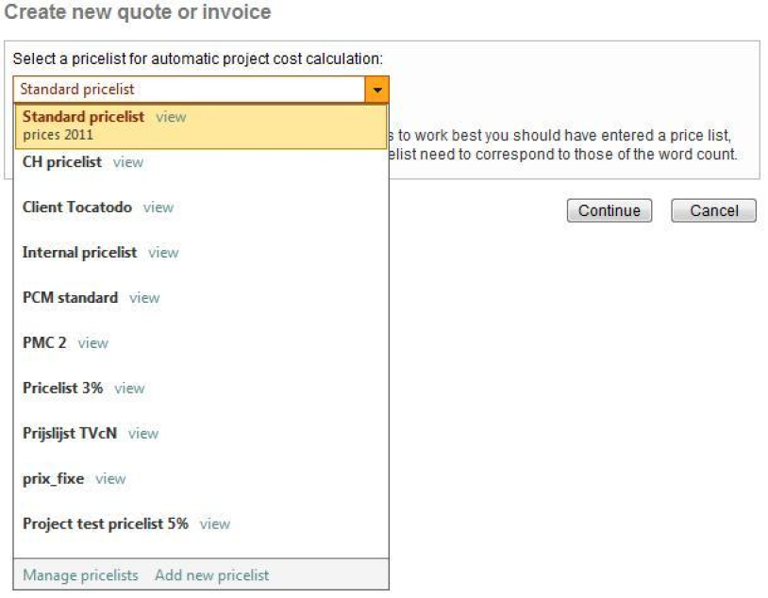
Task: View the Standard pricelist details
Action: click(x=171, y=118)
